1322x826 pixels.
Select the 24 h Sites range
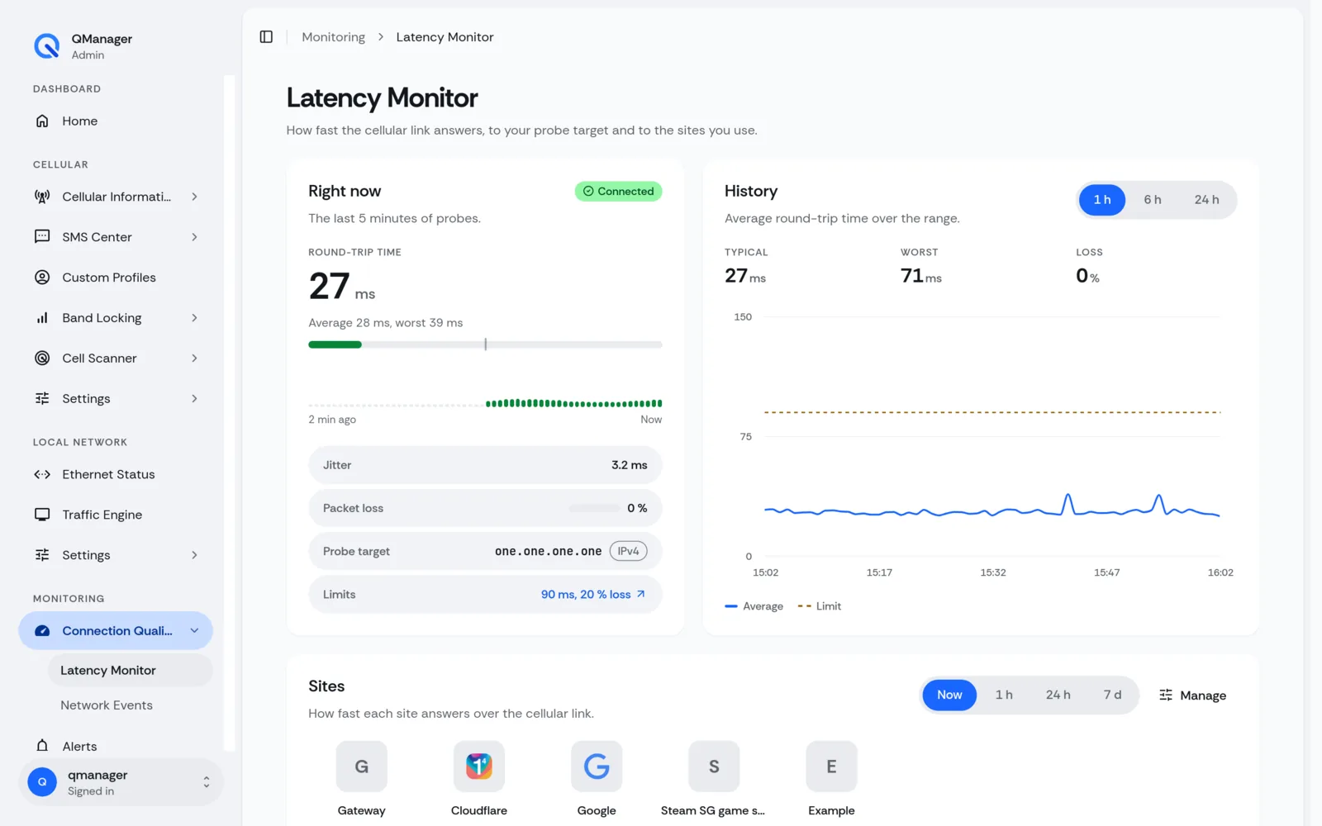coord(1058,695)
